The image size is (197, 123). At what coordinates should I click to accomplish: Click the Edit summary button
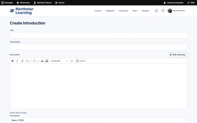tap(178, 55)
